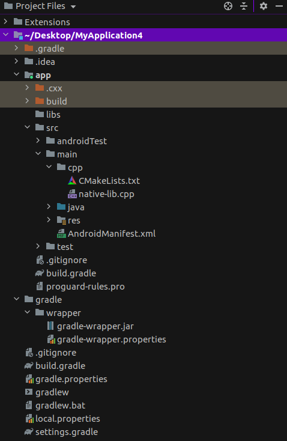Collapse the wrapper folder chevron
This screenshot has height=441, width=287.
click(x=27, y=312)
